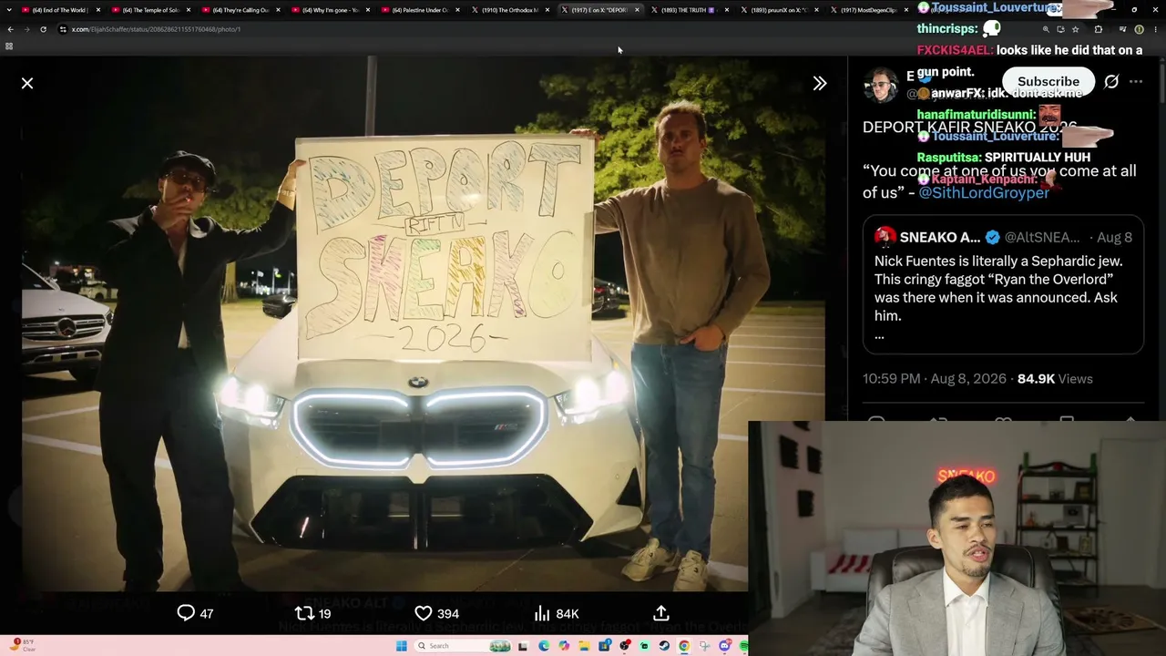Open Copilot from the taskbar

pyautogui.click(x=564, y=646)
